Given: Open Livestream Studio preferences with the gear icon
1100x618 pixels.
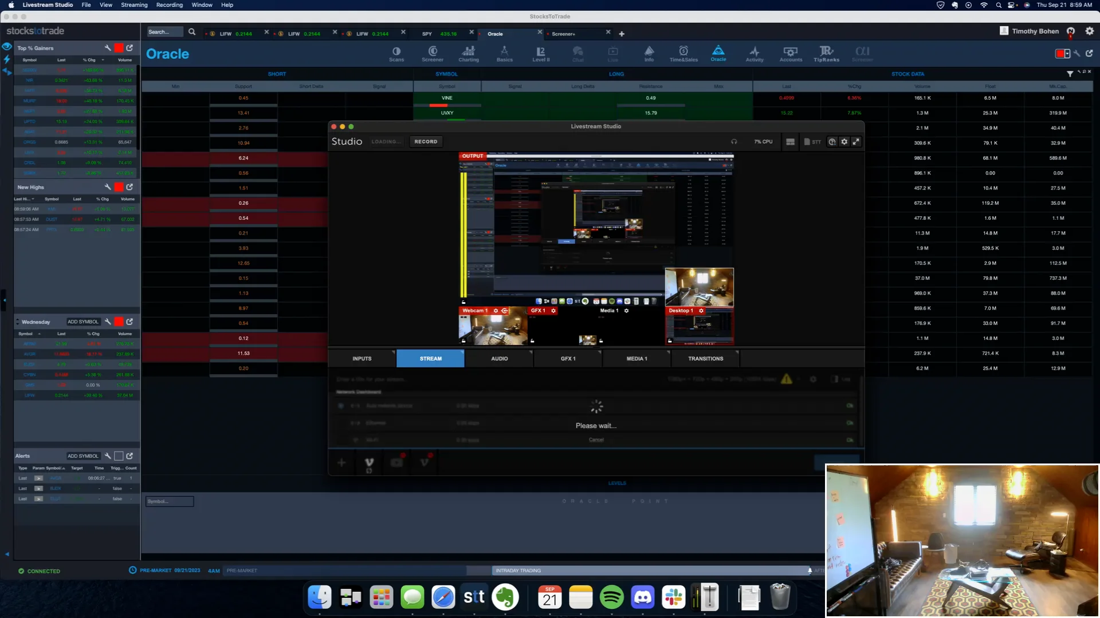Looking at the screenshot, I should tap(844, 141).
